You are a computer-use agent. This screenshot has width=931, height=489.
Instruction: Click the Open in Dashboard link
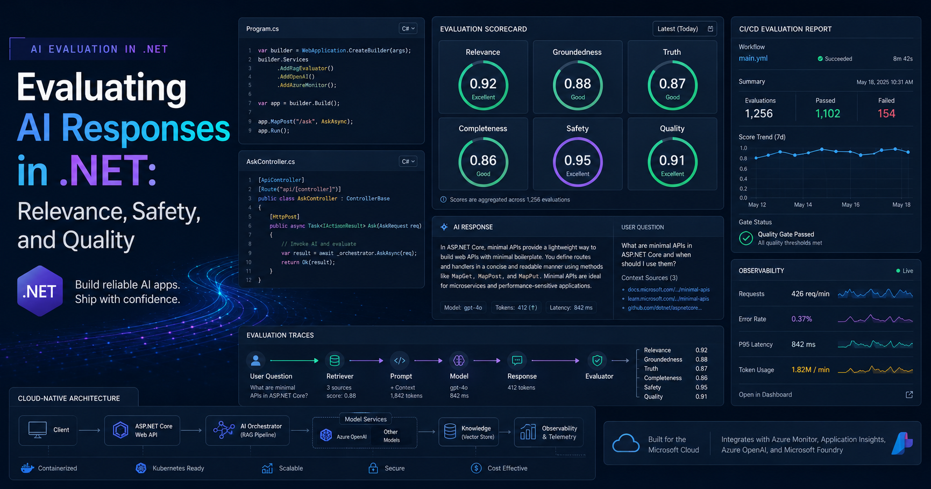[x=765, y=394]
